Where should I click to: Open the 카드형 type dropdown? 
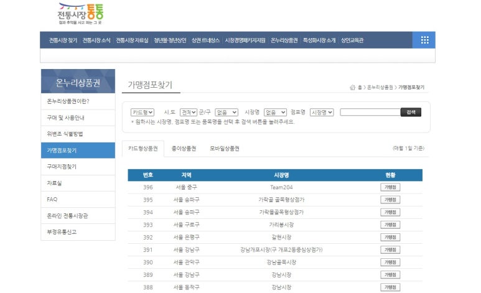click(142, 113)
